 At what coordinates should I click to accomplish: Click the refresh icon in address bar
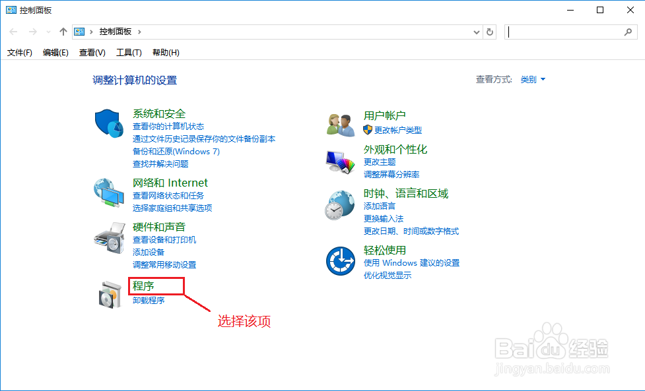(x=489, y=31)
